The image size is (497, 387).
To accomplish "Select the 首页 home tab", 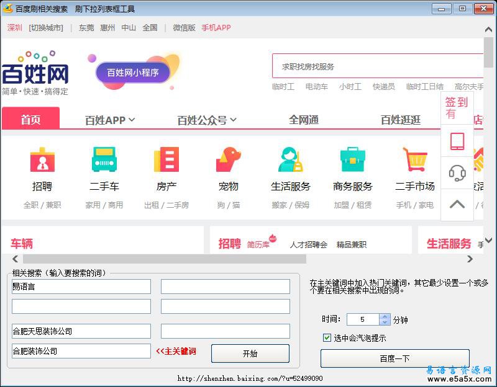I will point(30,118).
